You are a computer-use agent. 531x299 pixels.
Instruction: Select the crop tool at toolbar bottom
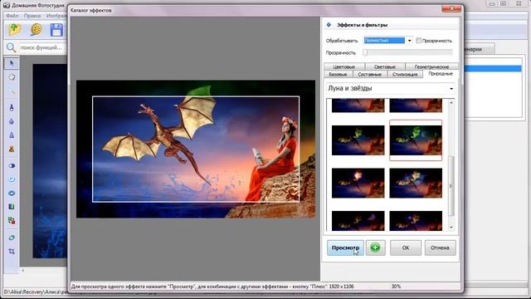point(12,251)
